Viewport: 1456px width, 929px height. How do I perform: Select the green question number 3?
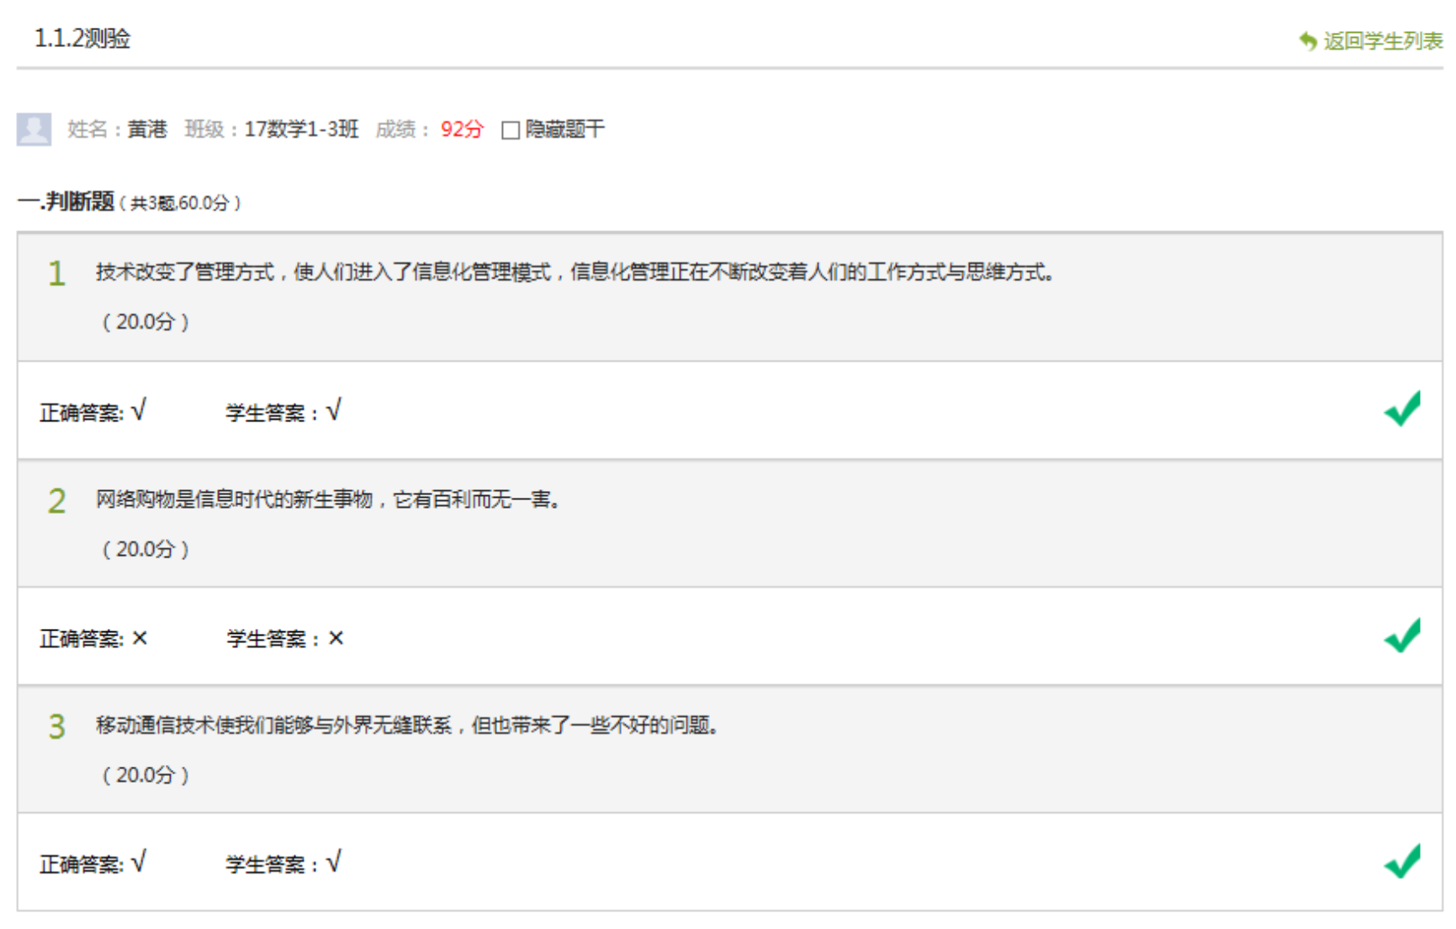56,727
